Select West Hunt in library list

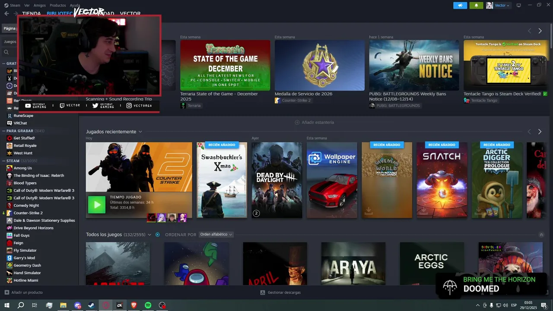(23, 153)
